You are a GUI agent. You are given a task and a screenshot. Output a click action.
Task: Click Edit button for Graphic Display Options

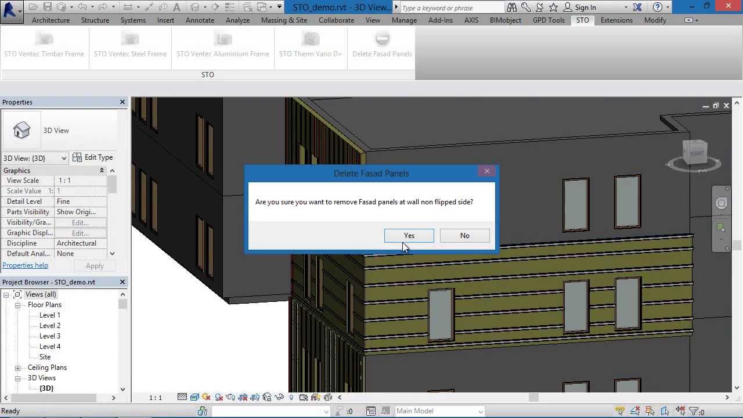(x=80, y=233)
